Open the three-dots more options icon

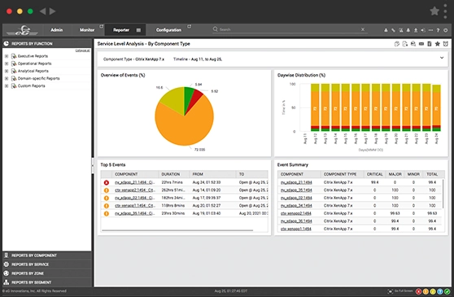[430, 30]
